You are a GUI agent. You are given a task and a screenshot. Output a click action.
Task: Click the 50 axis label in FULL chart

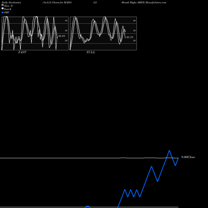[134, 30]
